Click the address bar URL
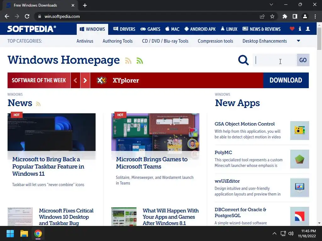Viewport: 322px width, 241px height. click(62, 16)
